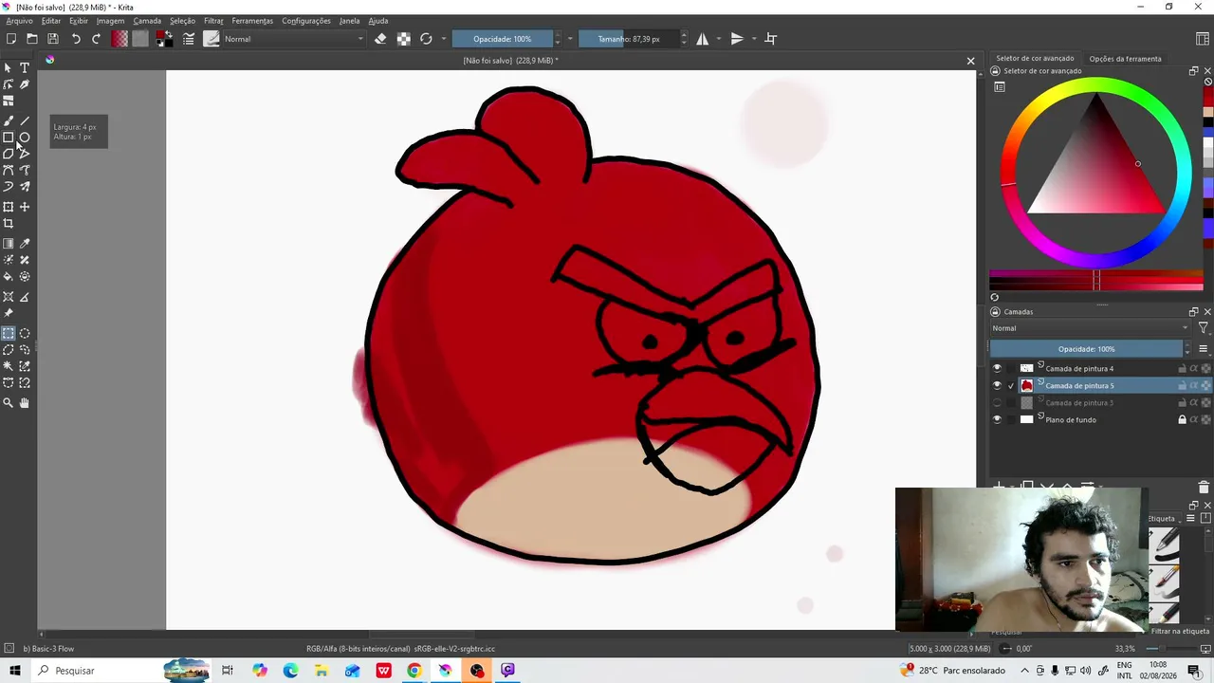Viewport: 1214px width, 683px height.
Task: Open Pesquisar search on the taskbar
Action: point(74,671)
